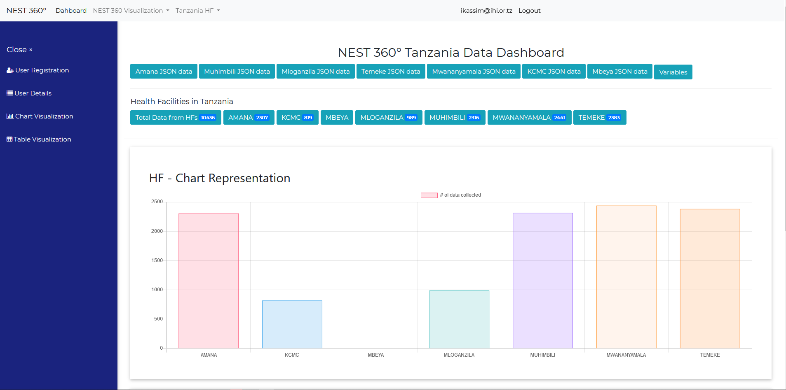The width and height of the screenshot is (786, 390).
Task: Click the 'Health Facilities in Tanzania' label
Action: pos(182,102)
